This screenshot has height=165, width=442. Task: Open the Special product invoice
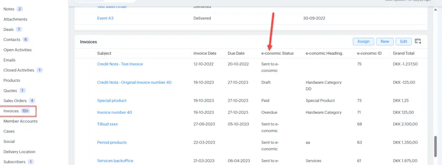[112, 100]
